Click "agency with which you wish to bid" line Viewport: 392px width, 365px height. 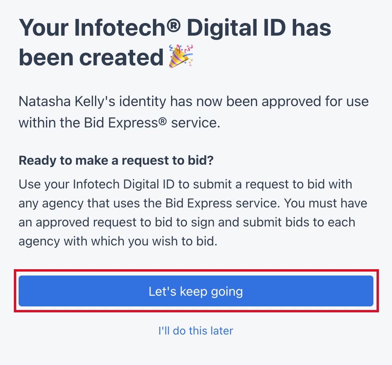pyautogui.click(x=118, y=241)
